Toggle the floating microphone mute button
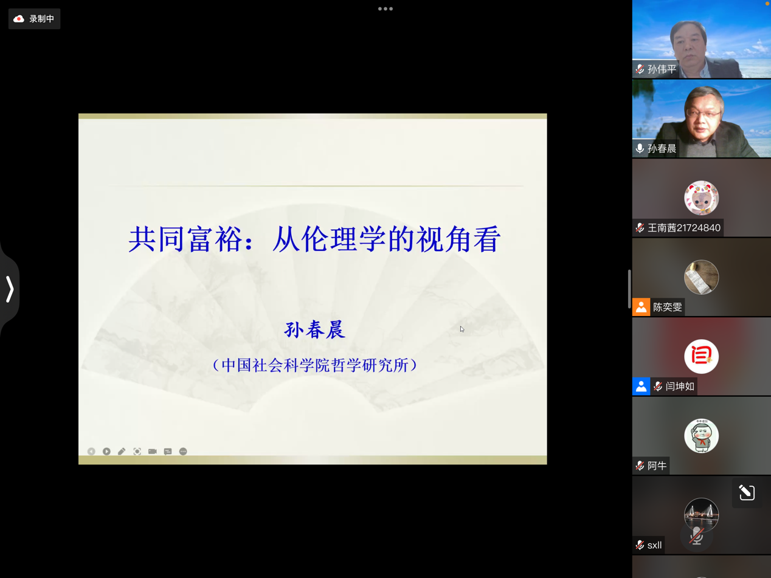 coord(697,536)
